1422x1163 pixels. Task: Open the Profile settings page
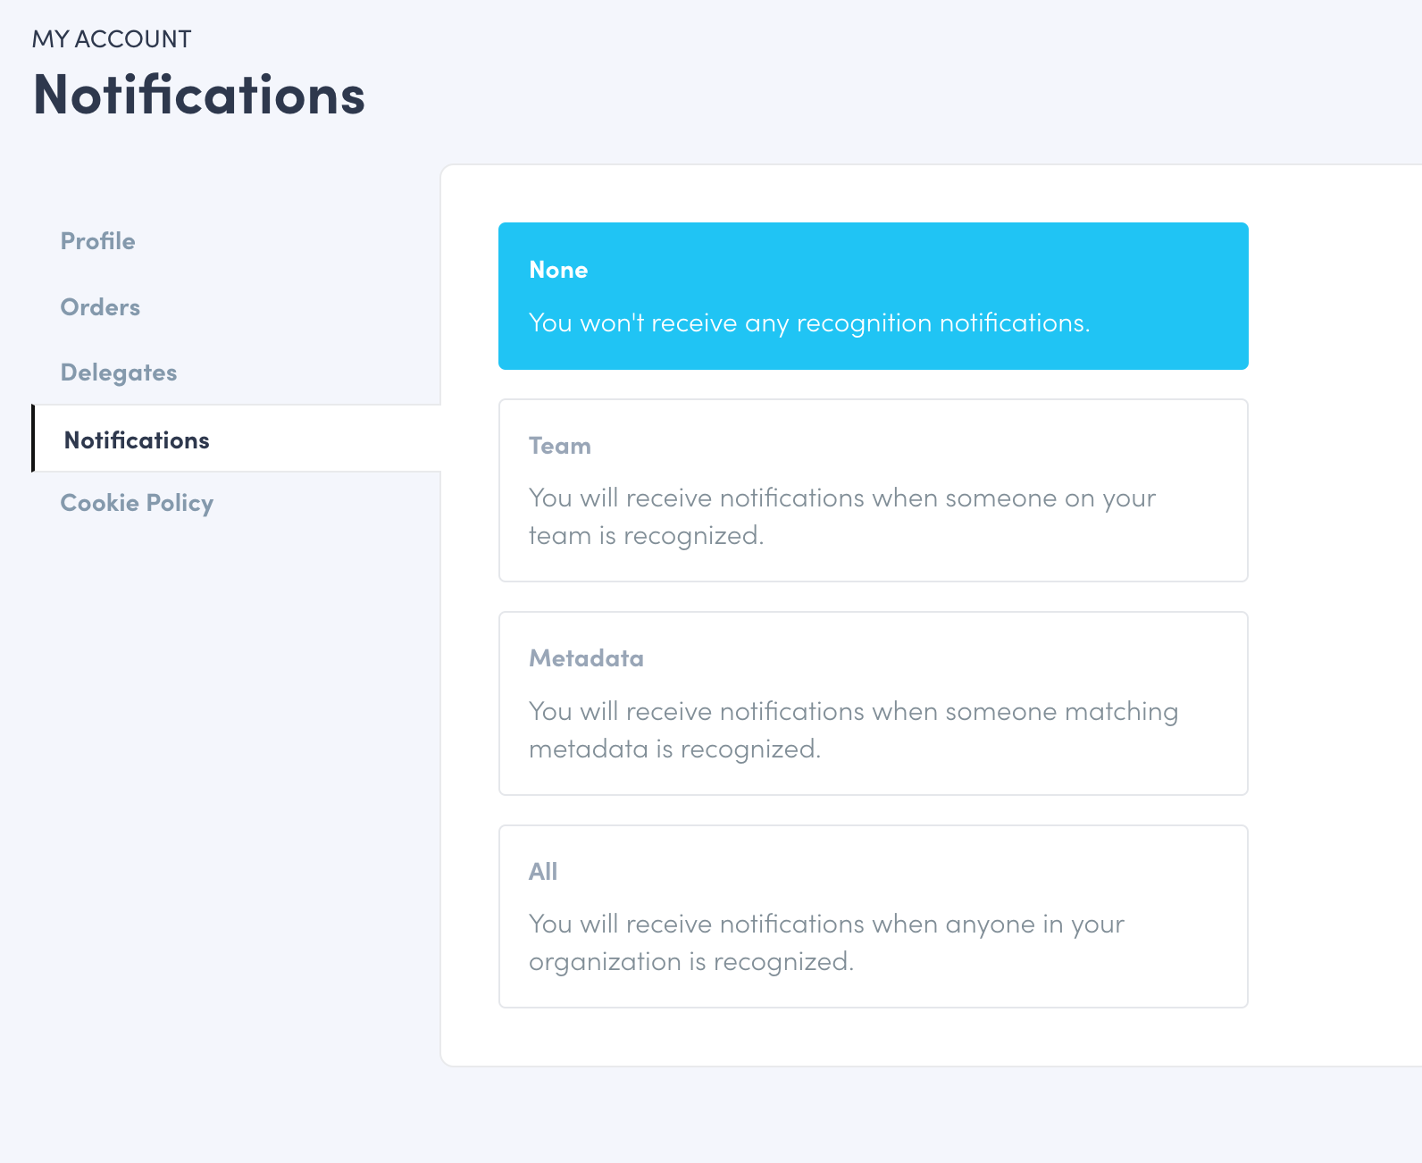click(97, 241)
